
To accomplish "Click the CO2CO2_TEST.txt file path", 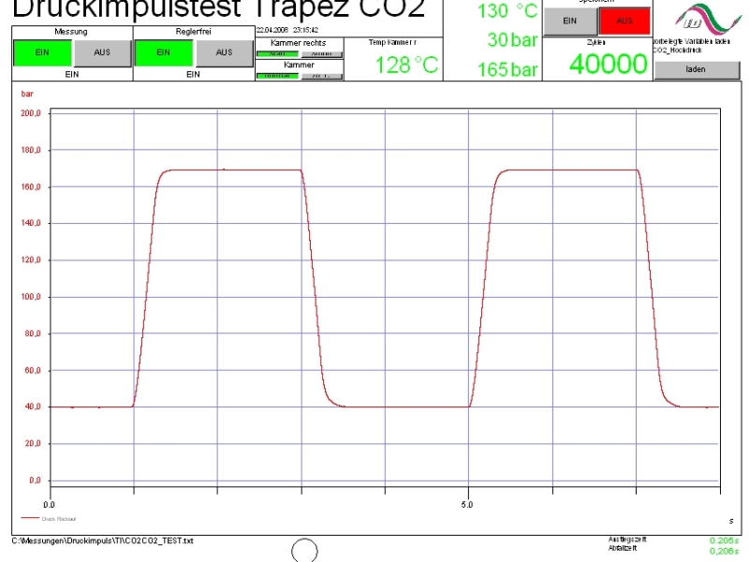I will pyautogui.click(x=102, y=541).
